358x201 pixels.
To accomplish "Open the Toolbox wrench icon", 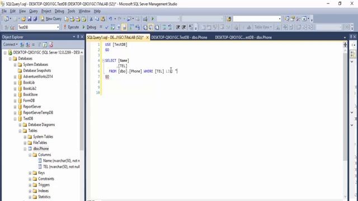I will point(298,19).
